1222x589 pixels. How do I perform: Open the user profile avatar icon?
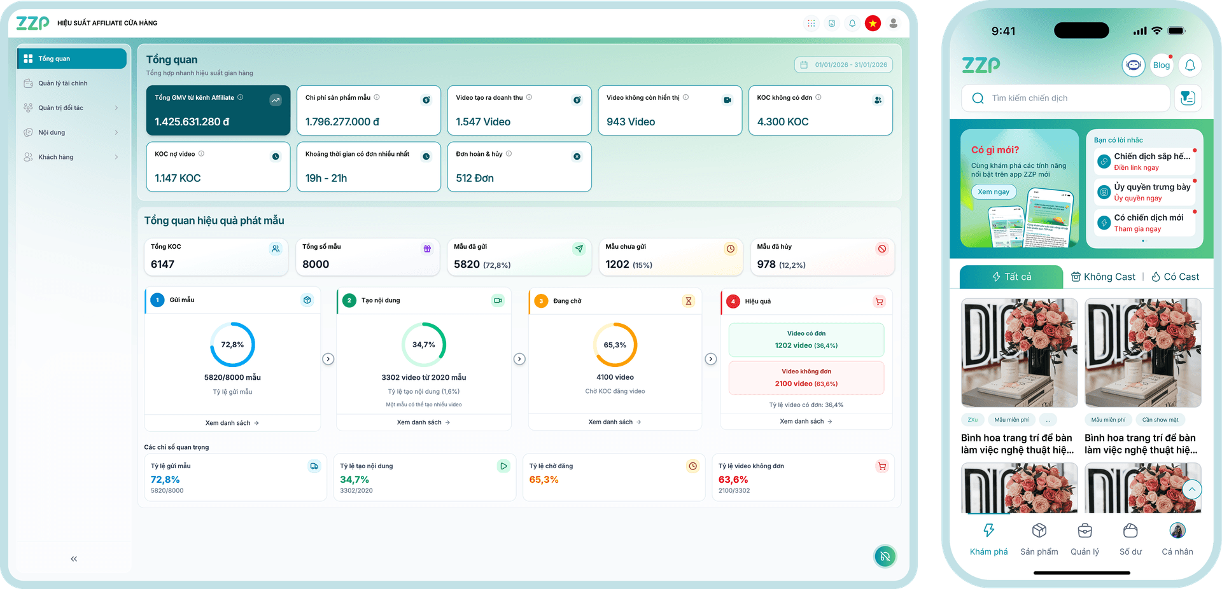tap(893, 24)
